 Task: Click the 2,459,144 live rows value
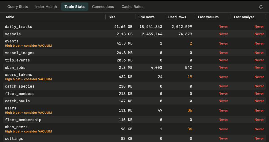152,34
